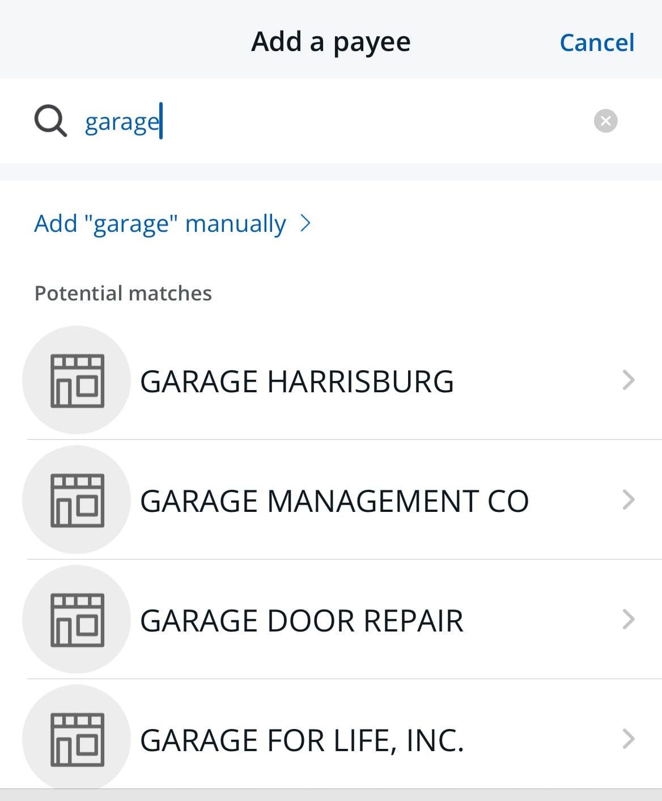
Task: Open Garage For Life, Inc. using its chevron
Action: (628, 739)
